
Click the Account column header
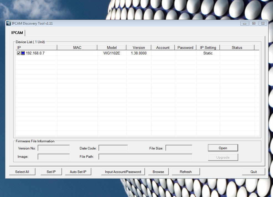[x=163, y=48]
